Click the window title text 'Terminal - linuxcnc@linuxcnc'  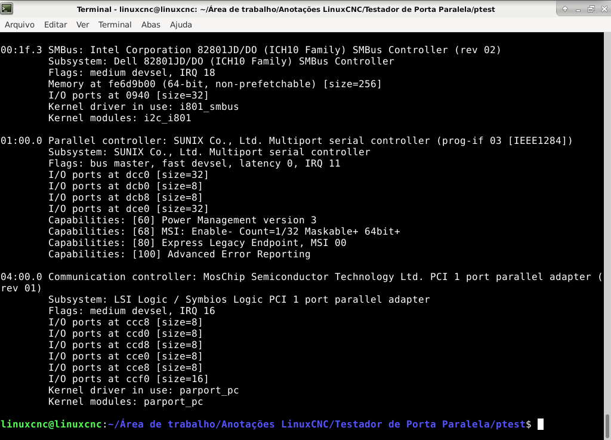138,9
